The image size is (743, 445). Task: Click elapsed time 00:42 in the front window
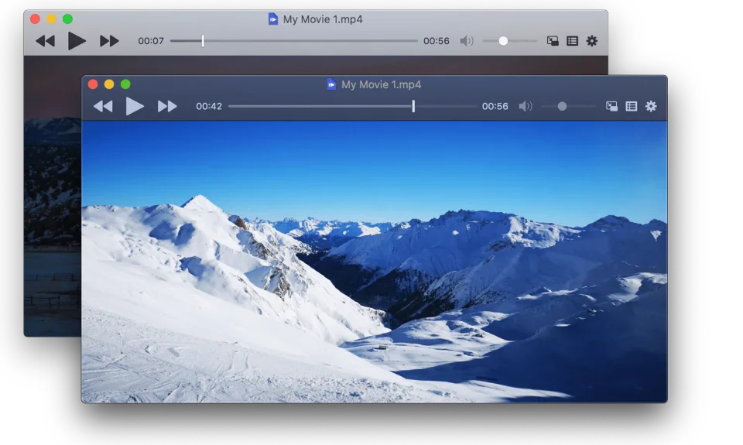point(209,106)
